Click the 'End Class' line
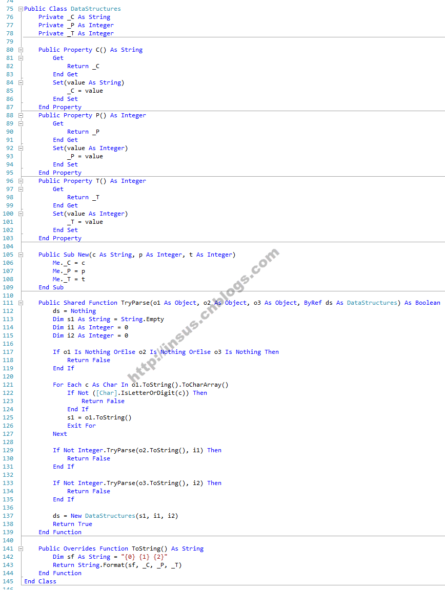 pyautogui.click(x=41, y=582)
